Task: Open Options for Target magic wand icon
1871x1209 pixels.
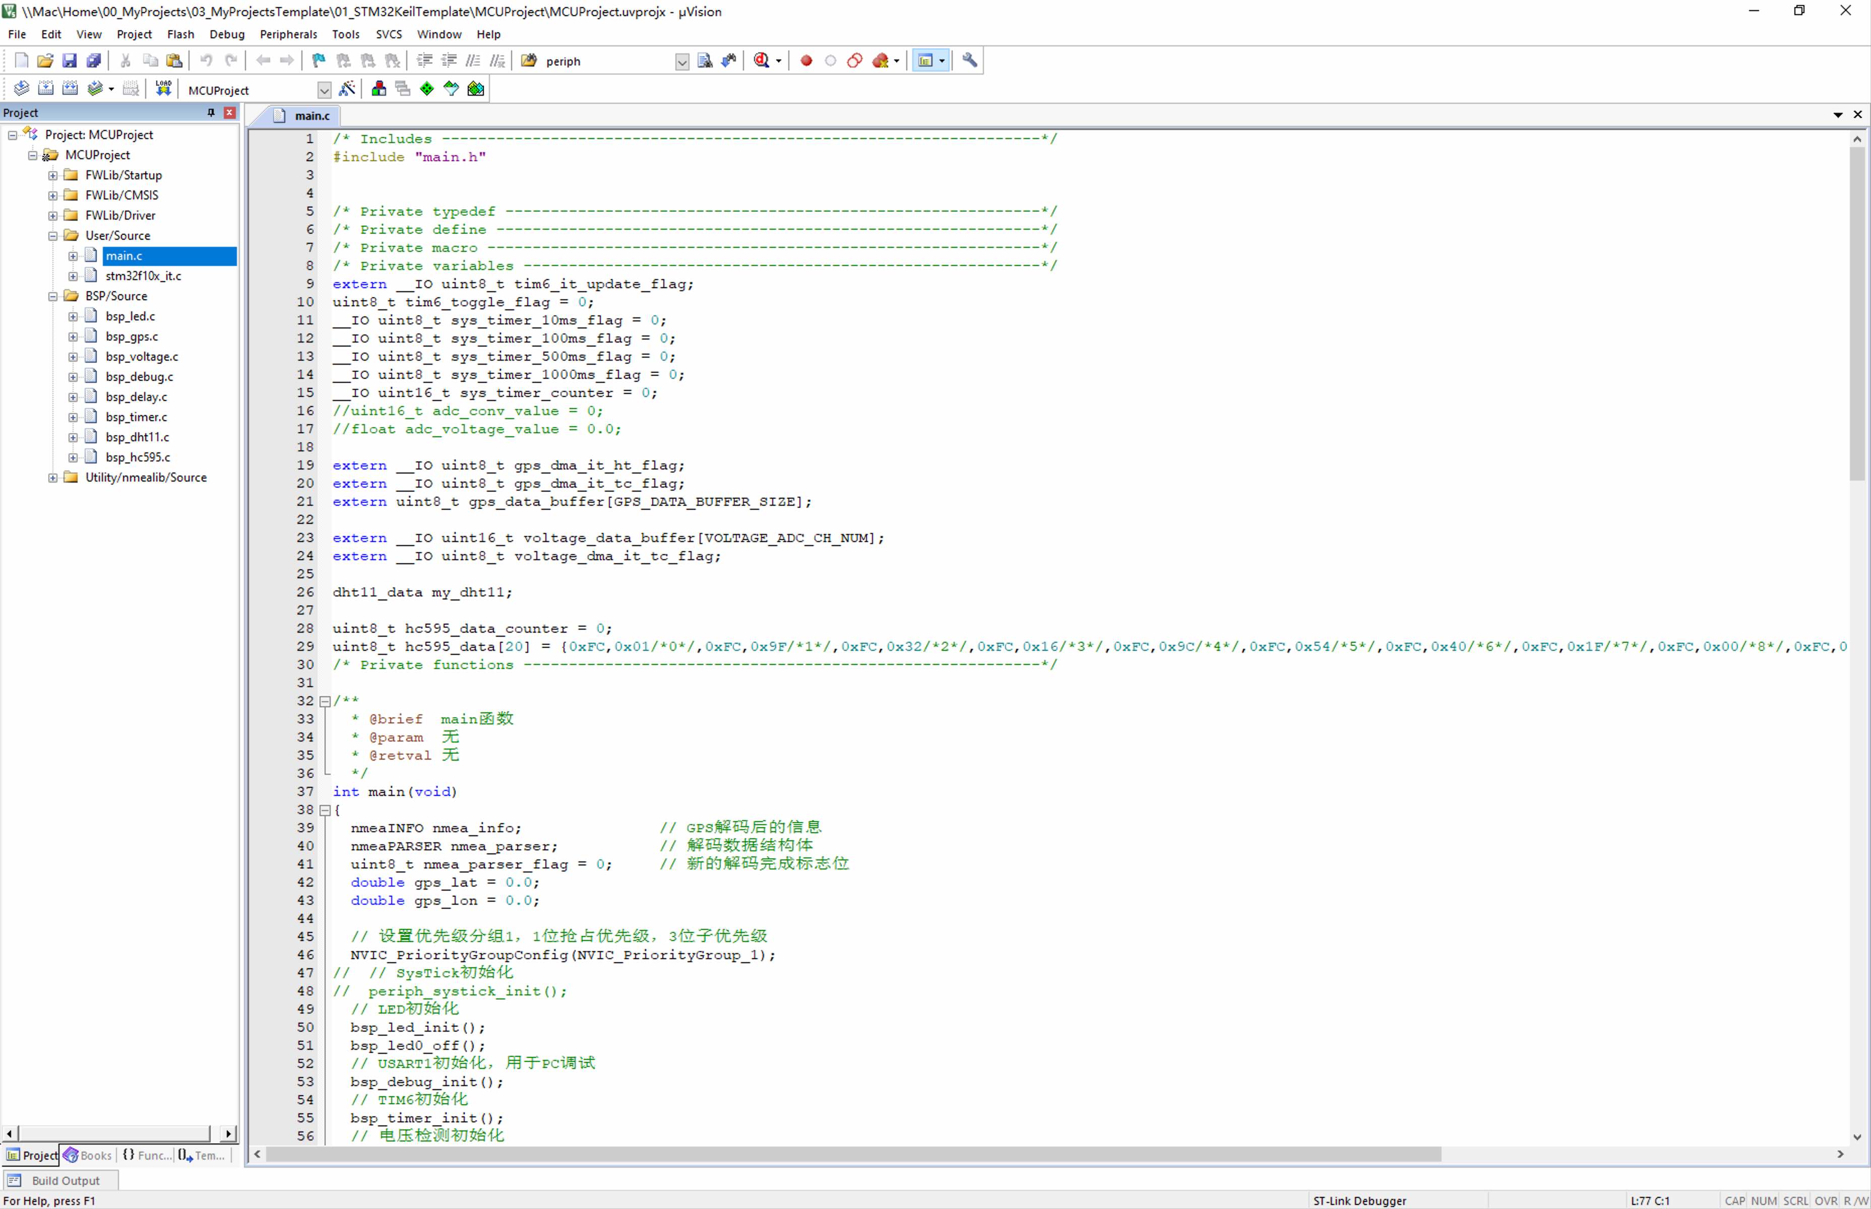Action: pos(347,89)
